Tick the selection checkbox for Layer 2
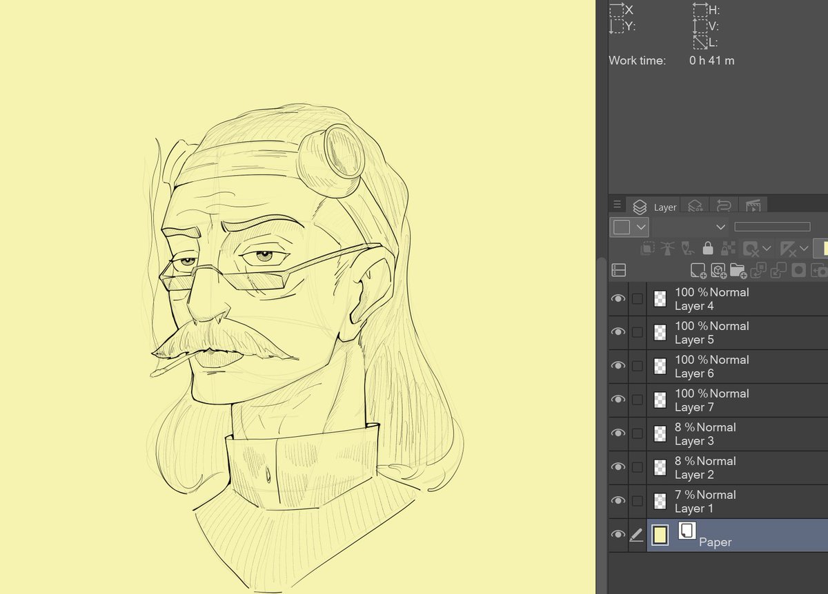 pyautogui.click(x=637, y=467)
